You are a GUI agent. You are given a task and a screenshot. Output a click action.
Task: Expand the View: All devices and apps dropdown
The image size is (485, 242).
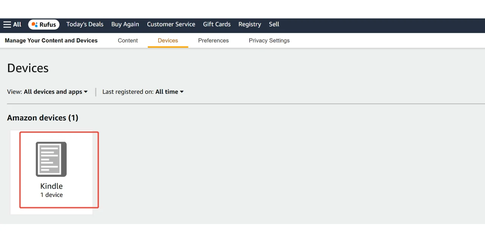click(x=47, y=92)
